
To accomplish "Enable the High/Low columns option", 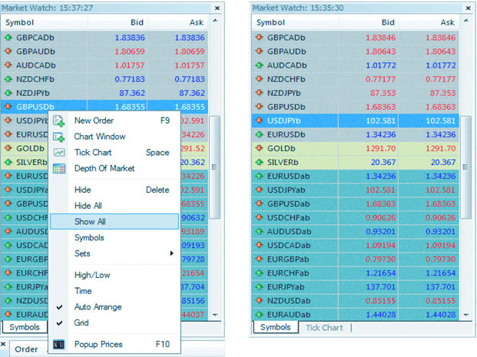I will [91, 275].
